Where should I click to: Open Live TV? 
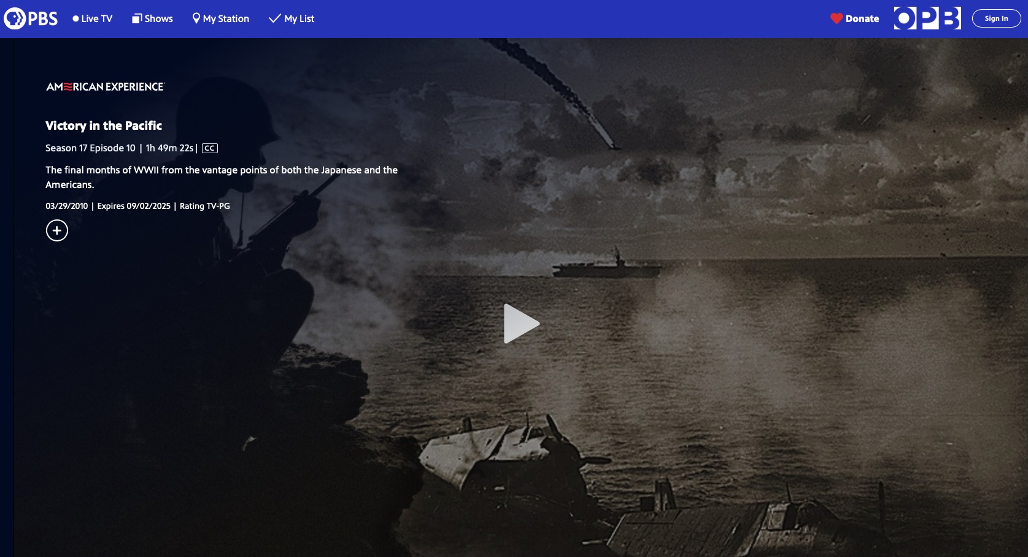[x=93, y=19]
